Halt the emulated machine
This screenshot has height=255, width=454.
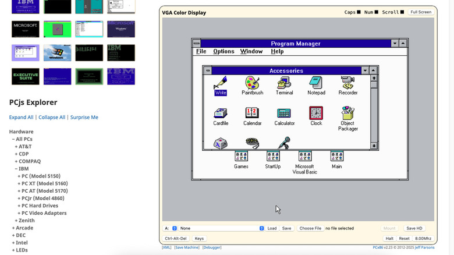point(389,239)
